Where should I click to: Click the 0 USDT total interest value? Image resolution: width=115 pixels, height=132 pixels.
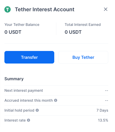point(73,32)
